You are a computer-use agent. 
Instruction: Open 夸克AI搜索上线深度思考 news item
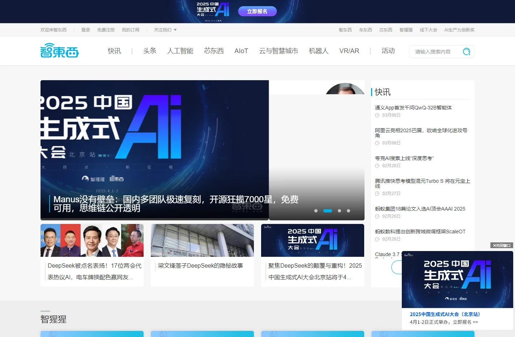[x=404, y=158]
